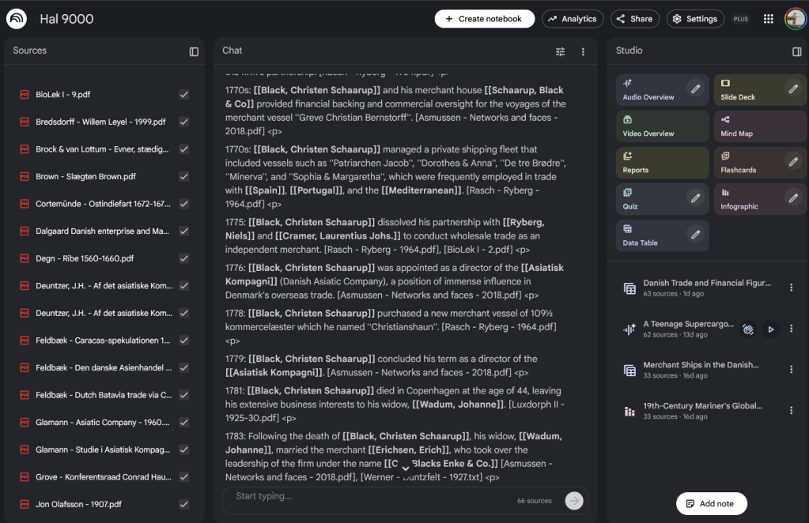
Task: Open Settings from the top bar
Action: 695,19
